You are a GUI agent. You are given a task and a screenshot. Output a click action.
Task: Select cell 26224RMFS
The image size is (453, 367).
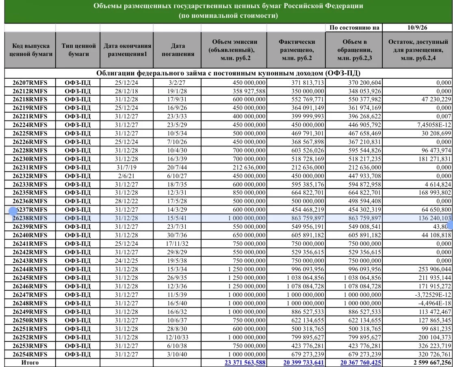click(30, 125)
